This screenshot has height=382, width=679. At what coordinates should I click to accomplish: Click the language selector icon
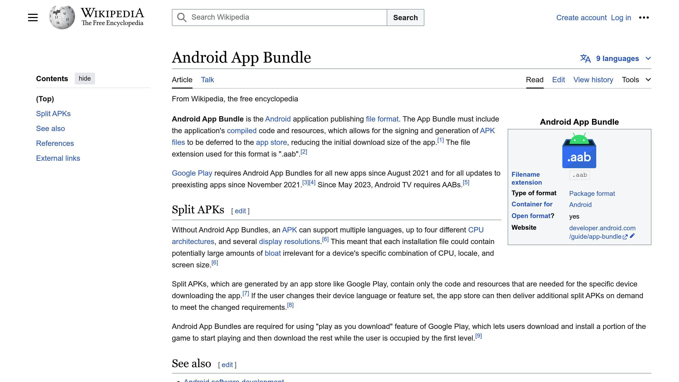585,58
